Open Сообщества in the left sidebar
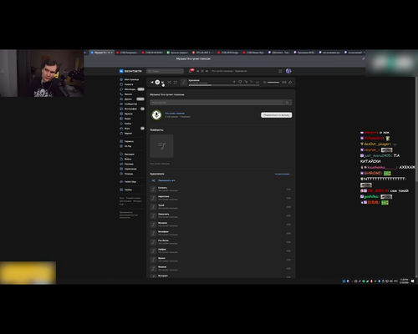The image size is (418, 334). [x=129, y=104]
